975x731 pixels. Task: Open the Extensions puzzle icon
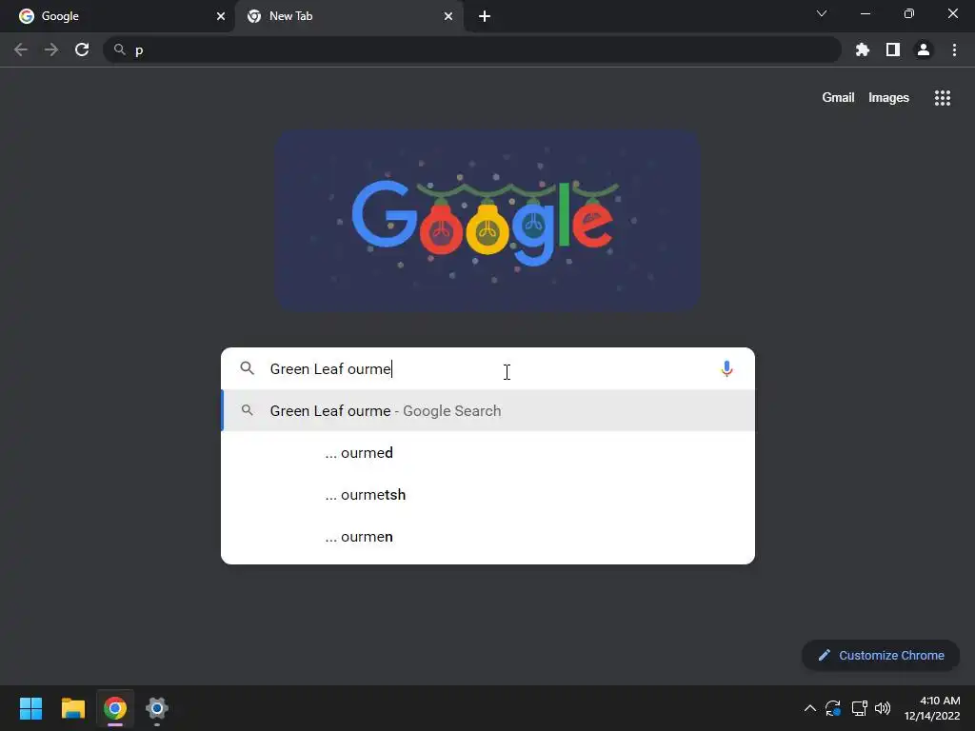(863, 49)
